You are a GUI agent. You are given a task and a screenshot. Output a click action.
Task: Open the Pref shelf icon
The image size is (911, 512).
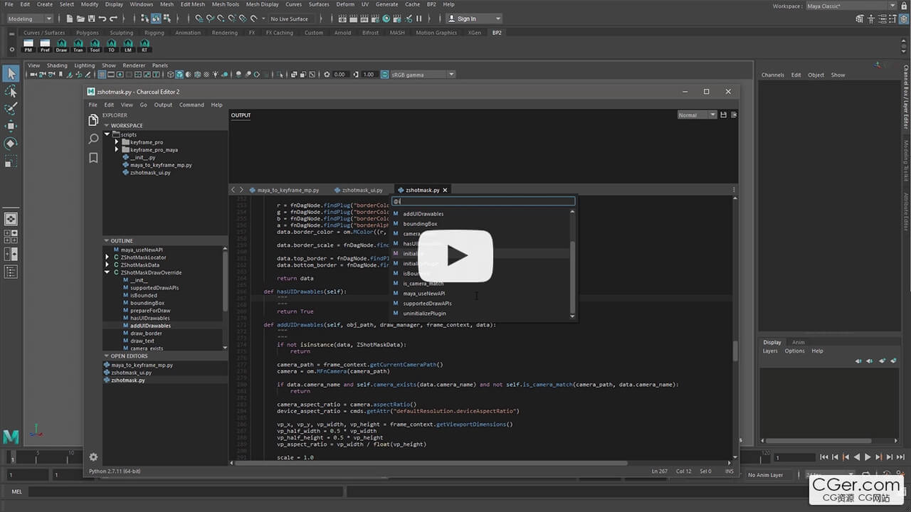[x=45, y=46]
